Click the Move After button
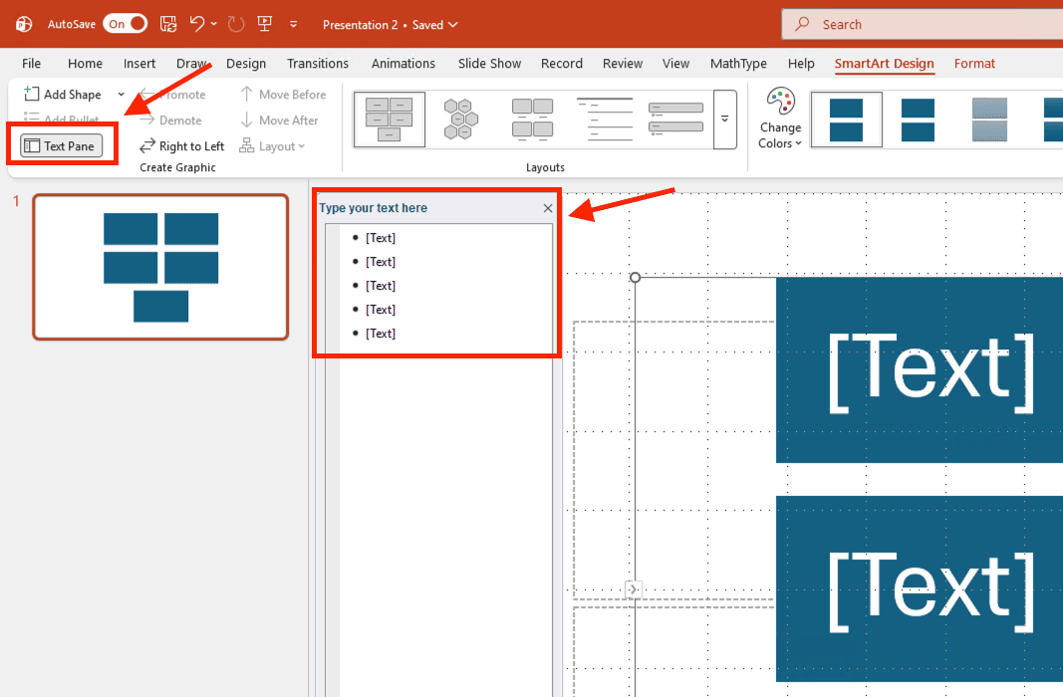 tap(279, 119)
